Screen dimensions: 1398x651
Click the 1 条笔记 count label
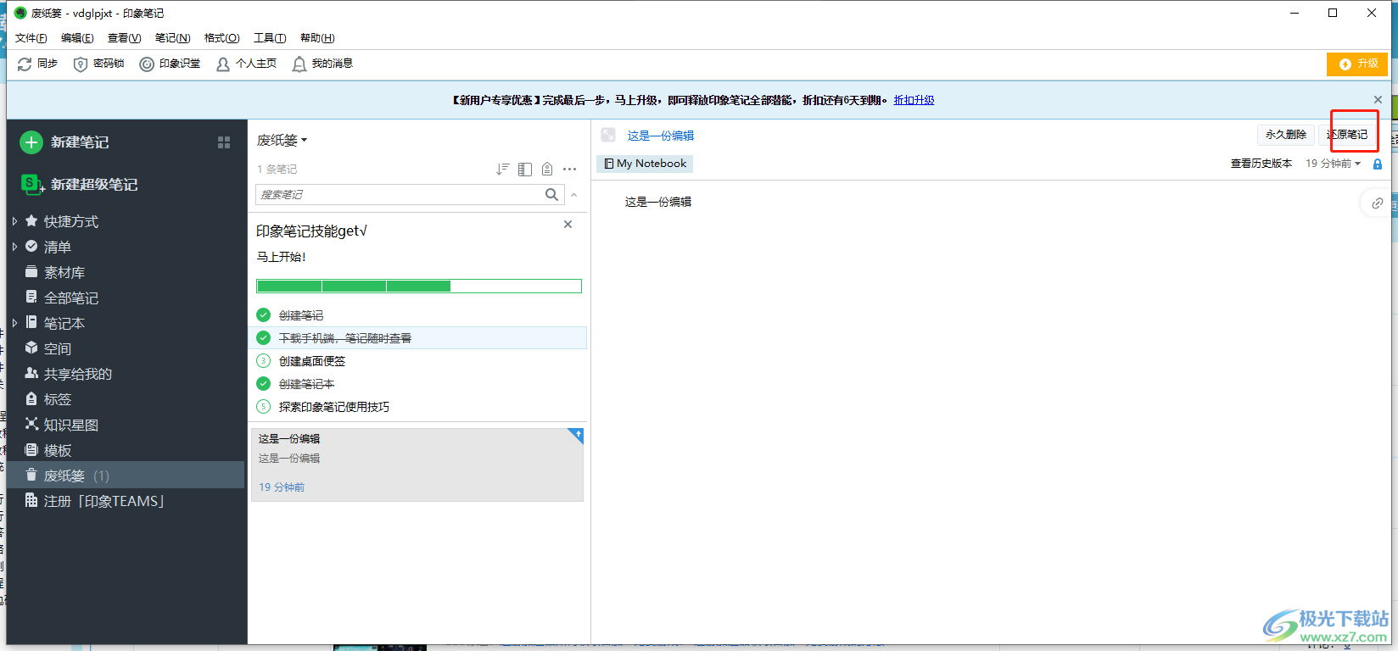coord(277,170)
